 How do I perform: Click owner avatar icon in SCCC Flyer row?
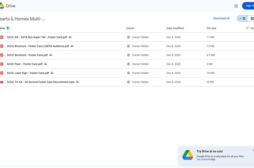tap(128, 64)
